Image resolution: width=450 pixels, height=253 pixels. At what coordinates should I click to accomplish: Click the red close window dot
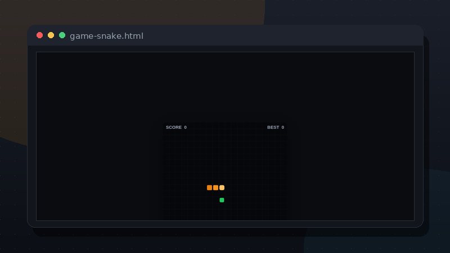[x=39, y=35]
